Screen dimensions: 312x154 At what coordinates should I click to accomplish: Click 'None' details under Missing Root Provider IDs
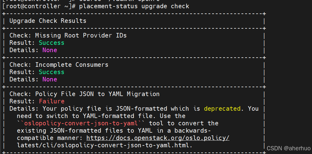(50, 50)
